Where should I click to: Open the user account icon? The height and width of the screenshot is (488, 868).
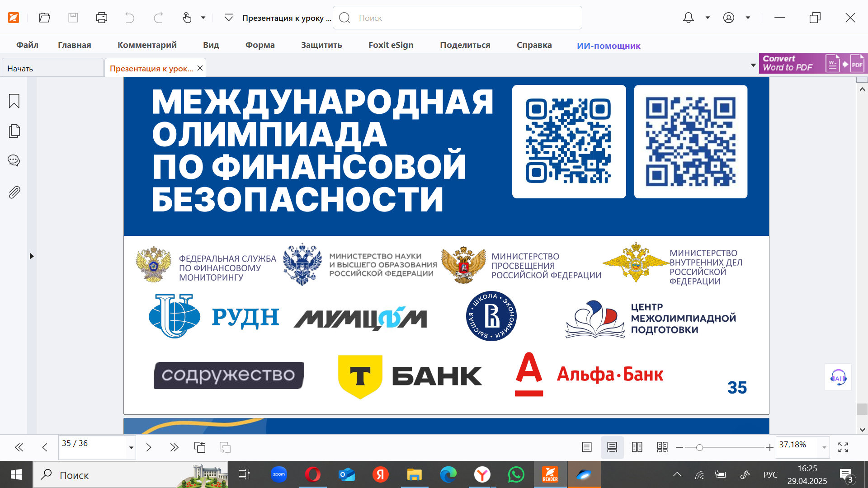(x=728, y=18)
